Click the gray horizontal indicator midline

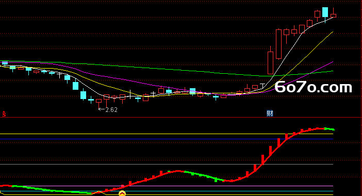[x=167, y=165]
